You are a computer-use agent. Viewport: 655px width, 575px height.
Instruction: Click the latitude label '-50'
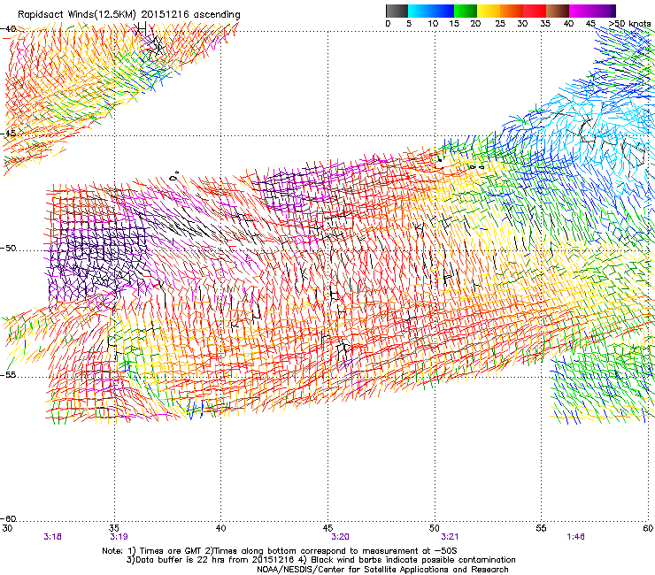(x=8, y=248)
